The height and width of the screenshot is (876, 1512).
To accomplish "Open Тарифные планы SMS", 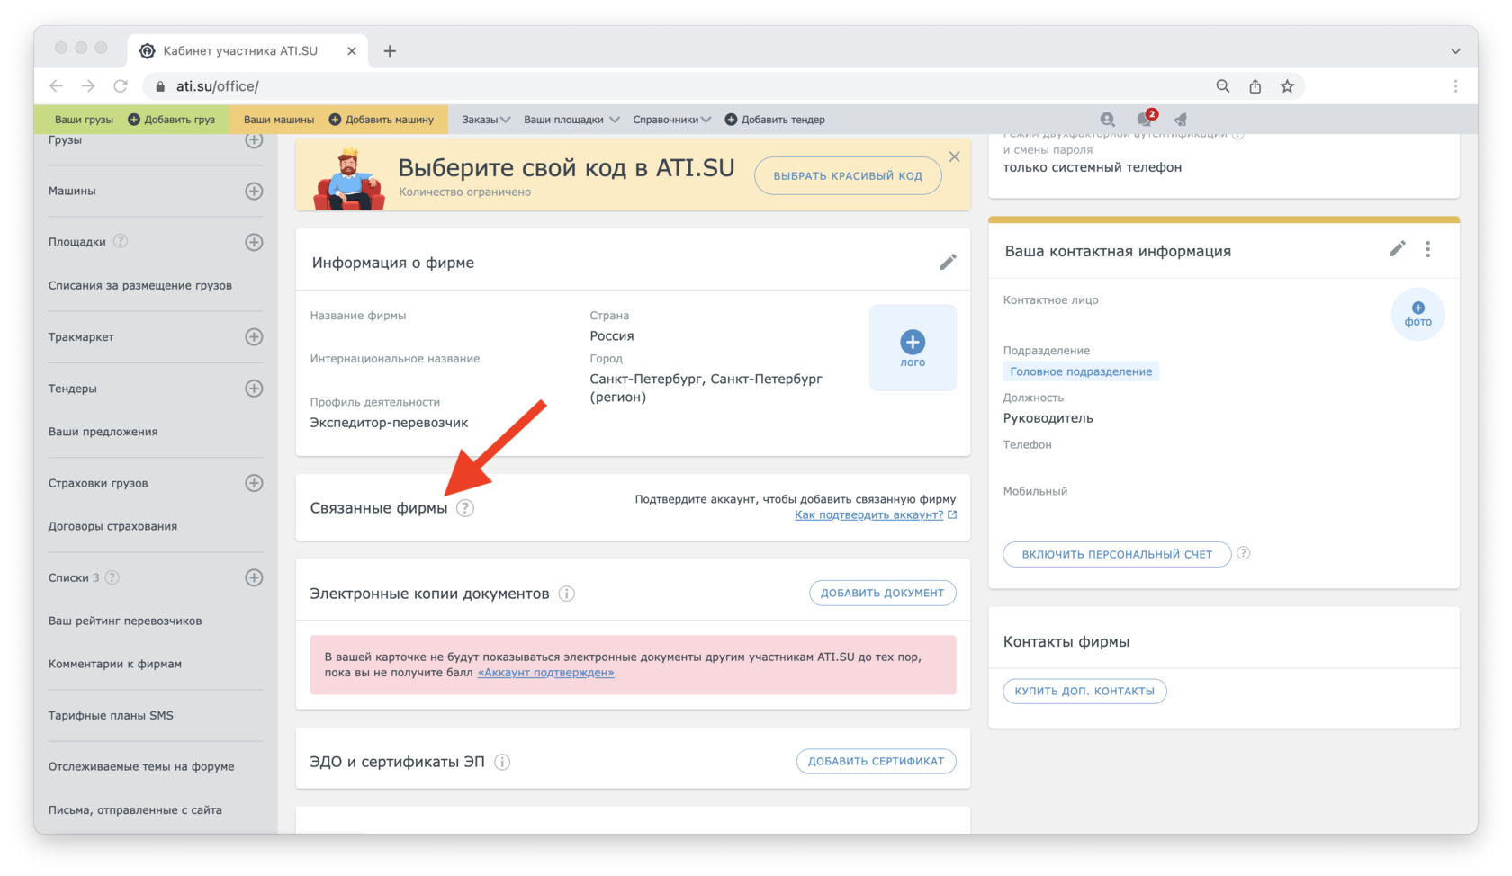I will tap(111, 715).
